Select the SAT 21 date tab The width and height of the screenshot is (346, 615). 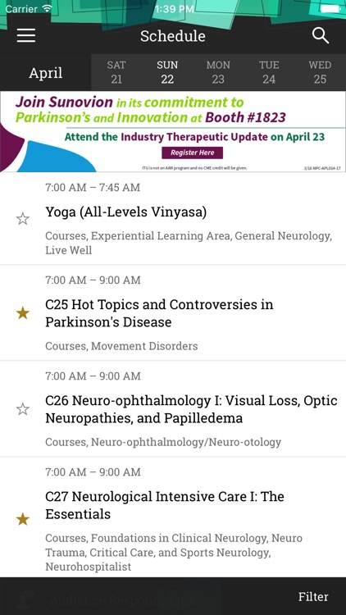click(116, 72)
